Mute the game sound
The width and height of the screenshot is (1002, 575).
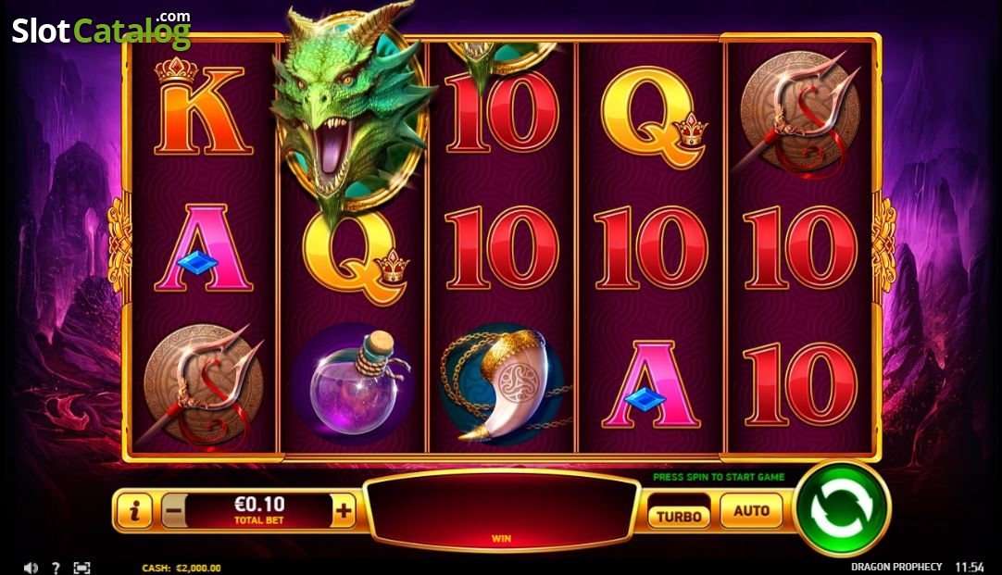click(31, 568)
